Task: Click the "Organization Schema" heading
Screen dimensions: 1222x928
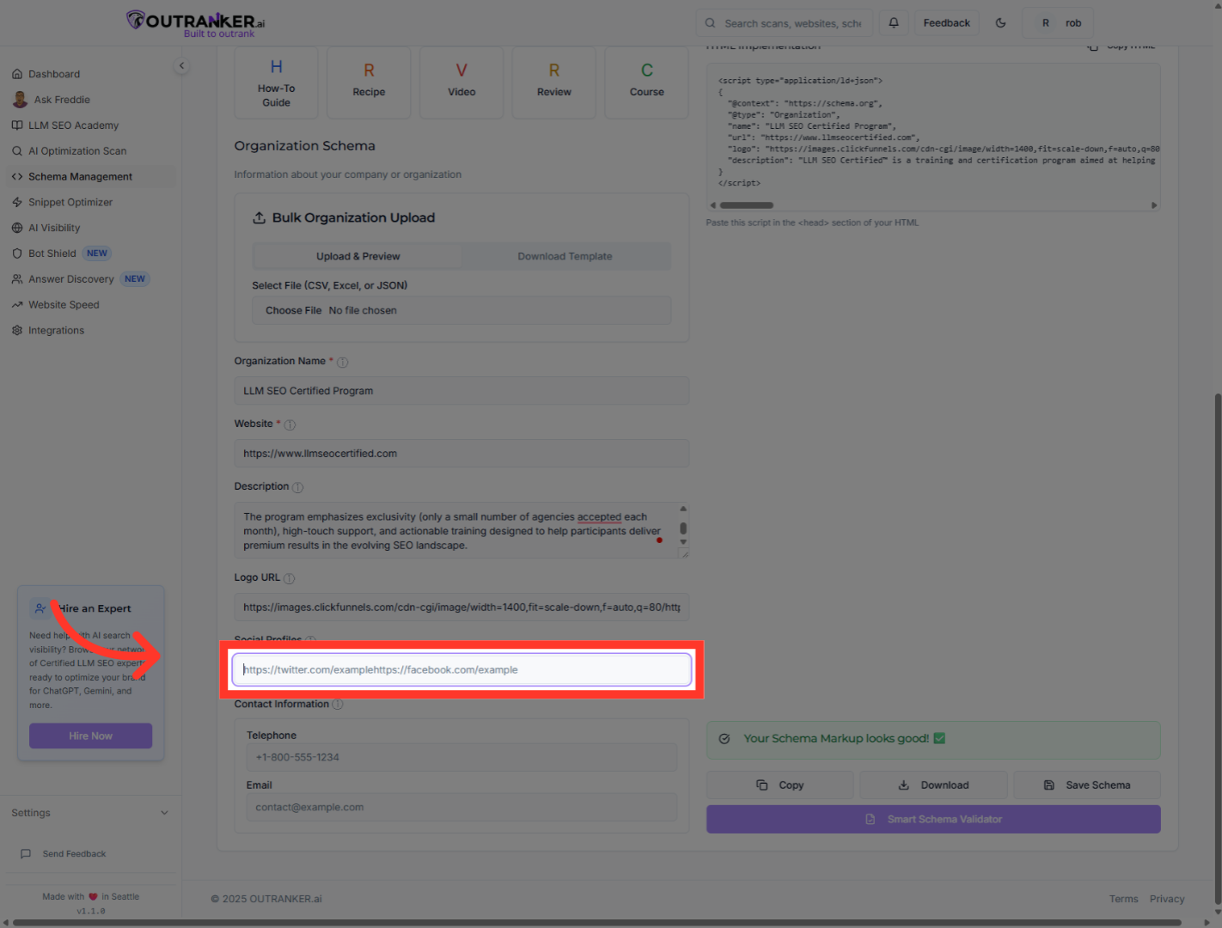Action: [305, 146]
